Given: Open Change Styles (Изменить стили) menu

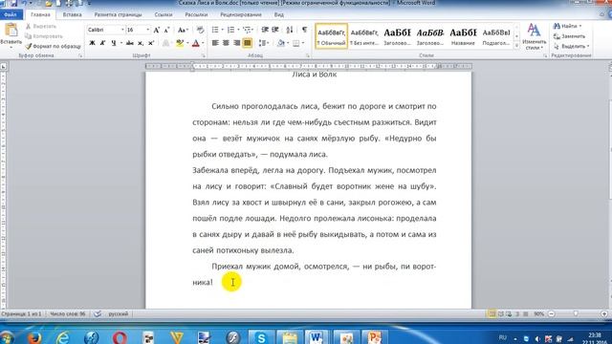Looking at the screenshot, I should pos(534,36).
